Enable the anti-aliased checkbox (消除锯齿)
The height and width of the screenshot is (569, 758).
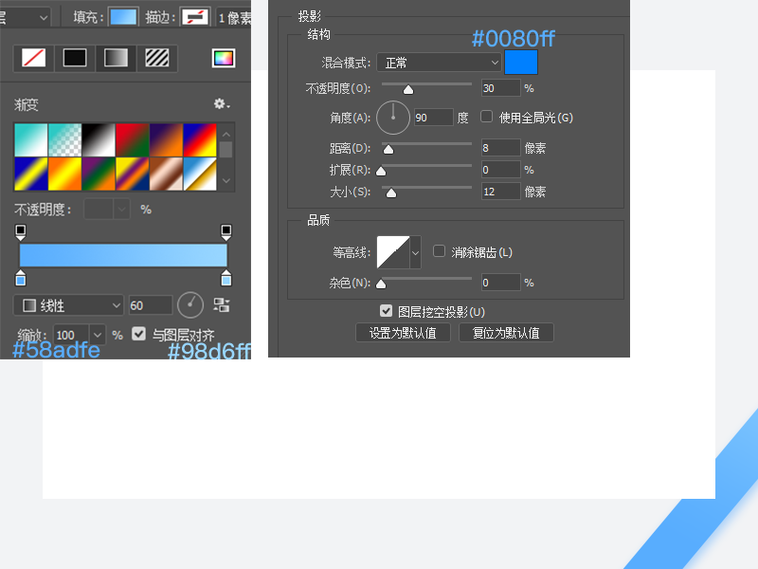(x=439, y=251)
